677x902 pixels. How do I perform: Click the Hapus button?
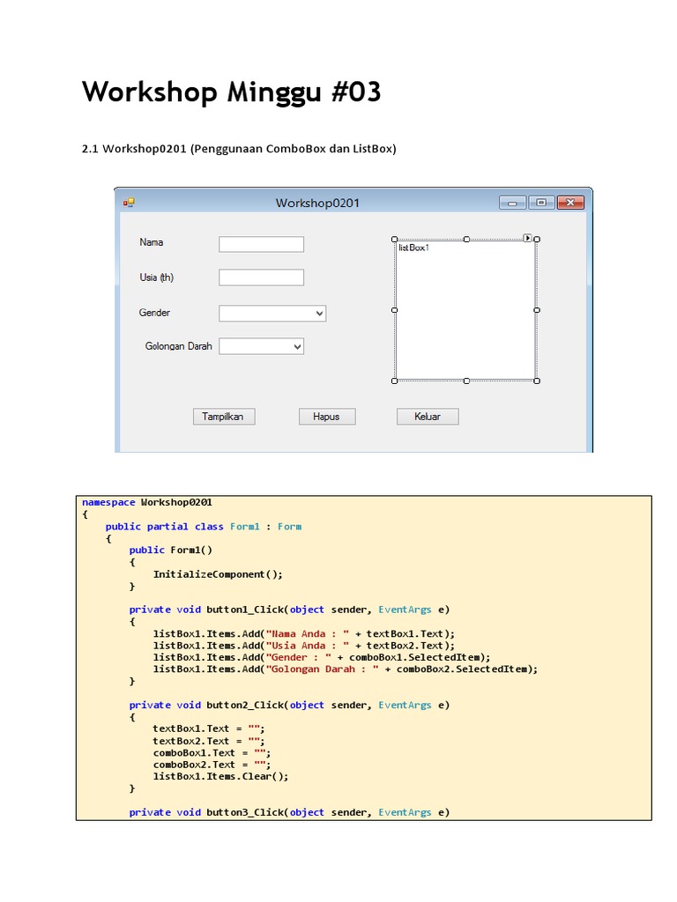coord(327,417)
